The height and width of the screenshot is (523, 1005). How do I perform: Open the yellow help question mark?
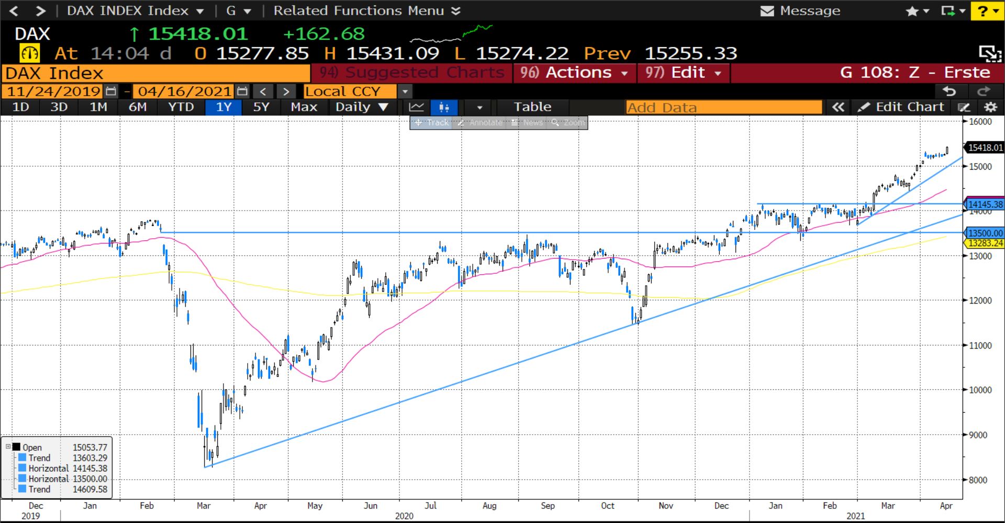[x=986, y=11]
